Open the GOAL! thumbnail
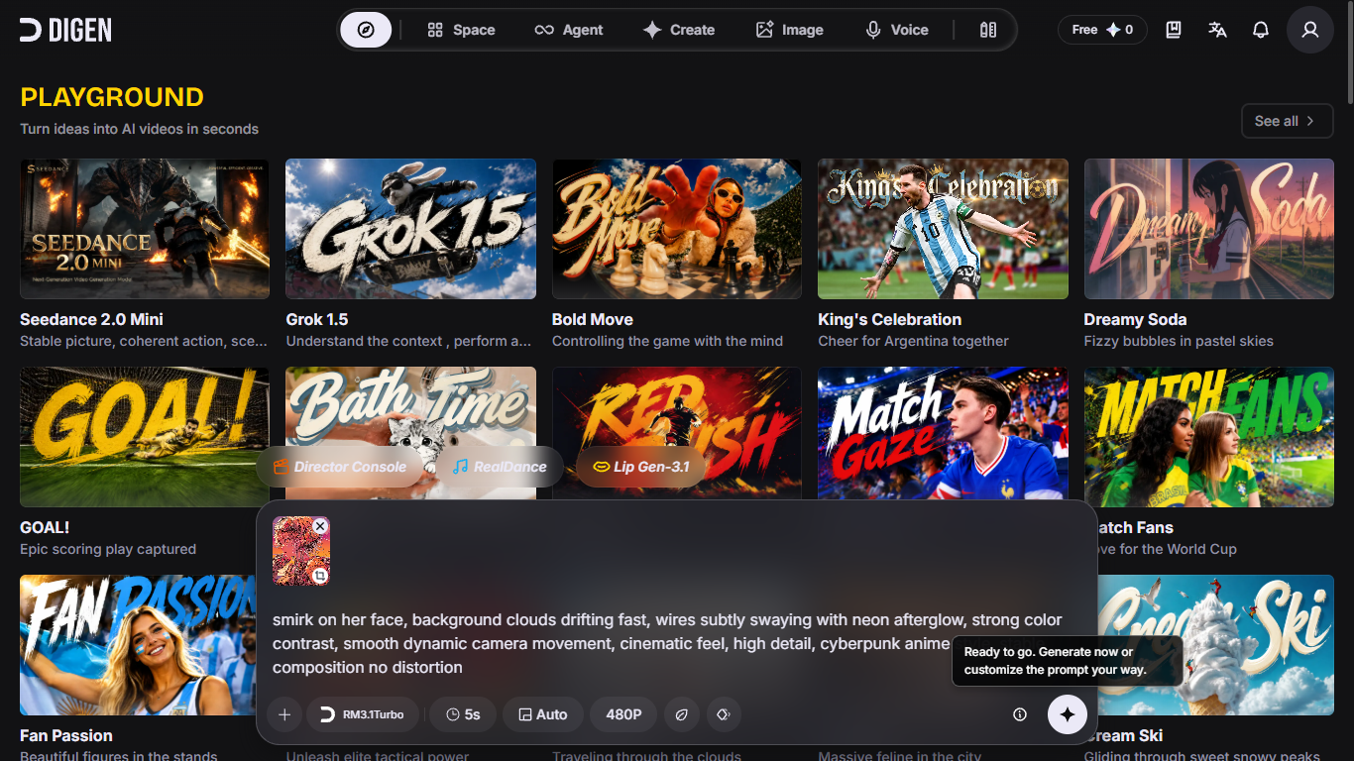The width and height of the screenshot is (1354, 761). pyautogui.click(x=145, y=437)
